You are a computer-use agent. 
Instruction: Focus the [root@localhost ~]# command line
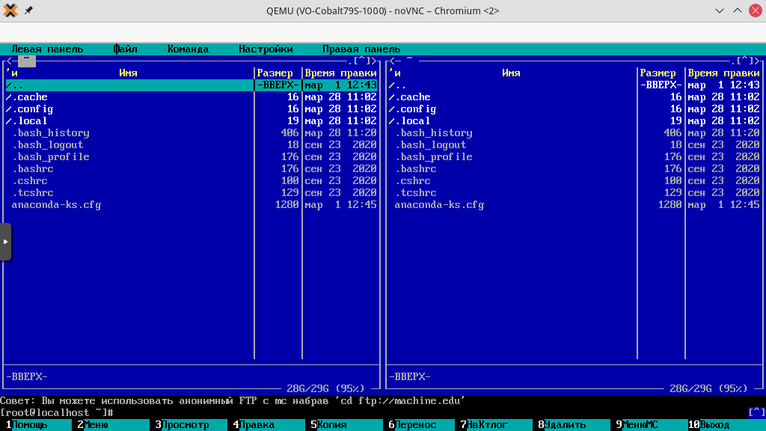[374, 413]
